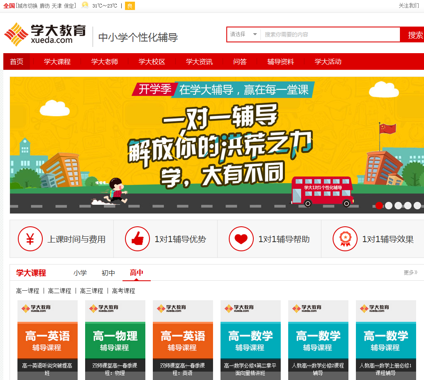Image resolution: width=424 pixels, height=380 pixels.
Task: Open the 学大资讯 navigation menu item
Action: pyautogui.click(x=199, y=61)
